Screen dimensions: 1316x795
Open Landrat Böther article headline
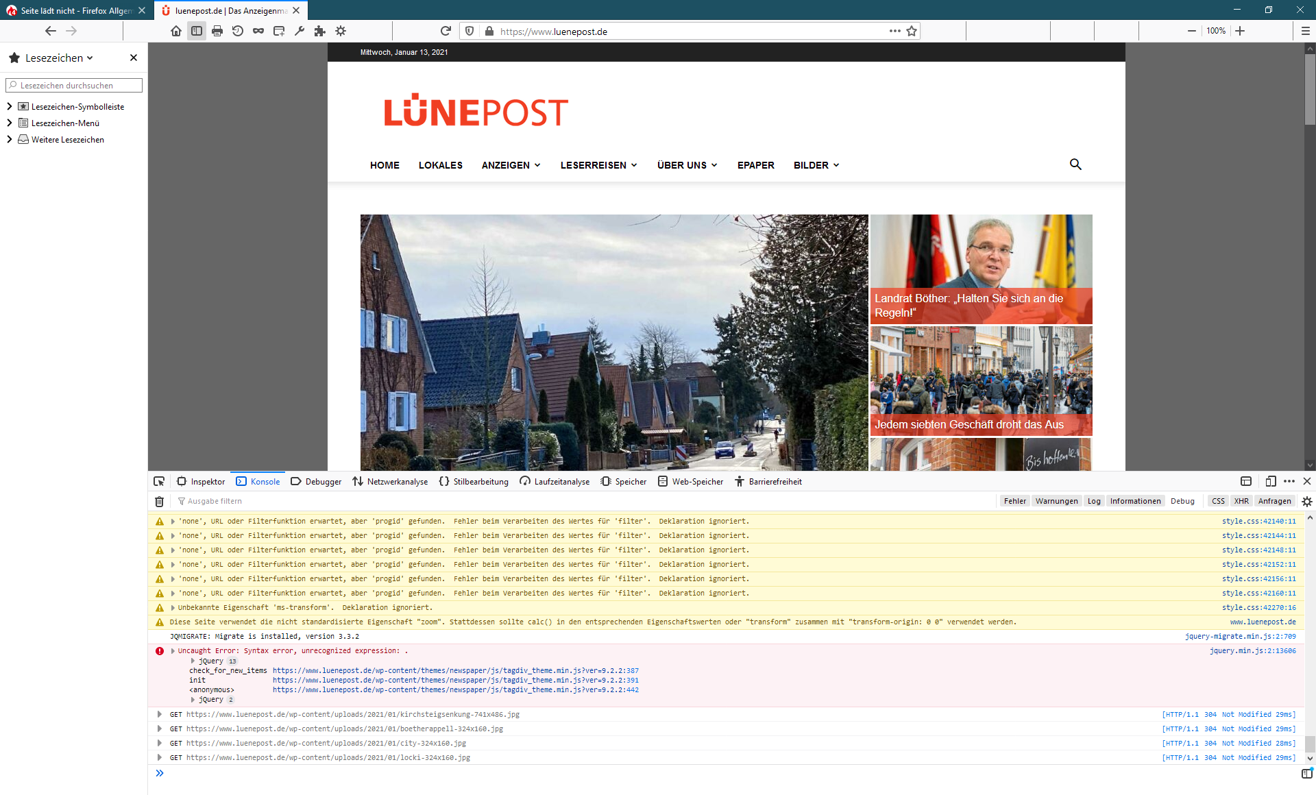tap(968, 306)
